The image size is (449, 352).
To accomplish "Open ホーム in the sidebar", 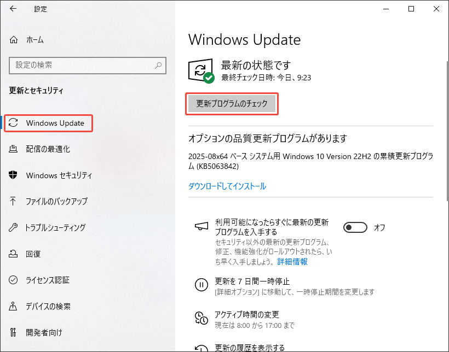I will tap(35, 40).
